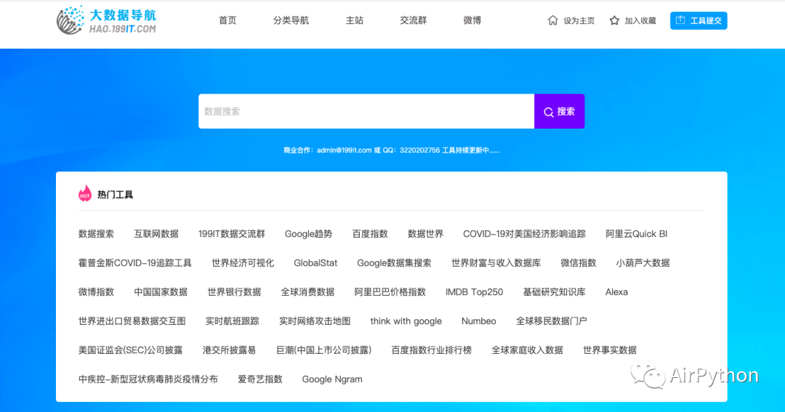The height and width of the screenshot is (412, 785).
Task: Open the 分类导航 menu item
Action: [291, 20]
